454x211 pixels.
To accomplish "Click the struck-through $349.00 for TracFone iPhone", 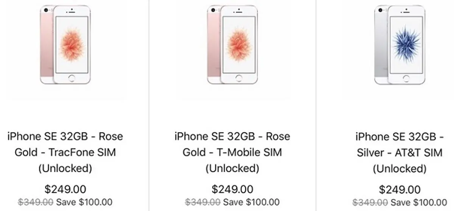I will [x=35, y=202].
